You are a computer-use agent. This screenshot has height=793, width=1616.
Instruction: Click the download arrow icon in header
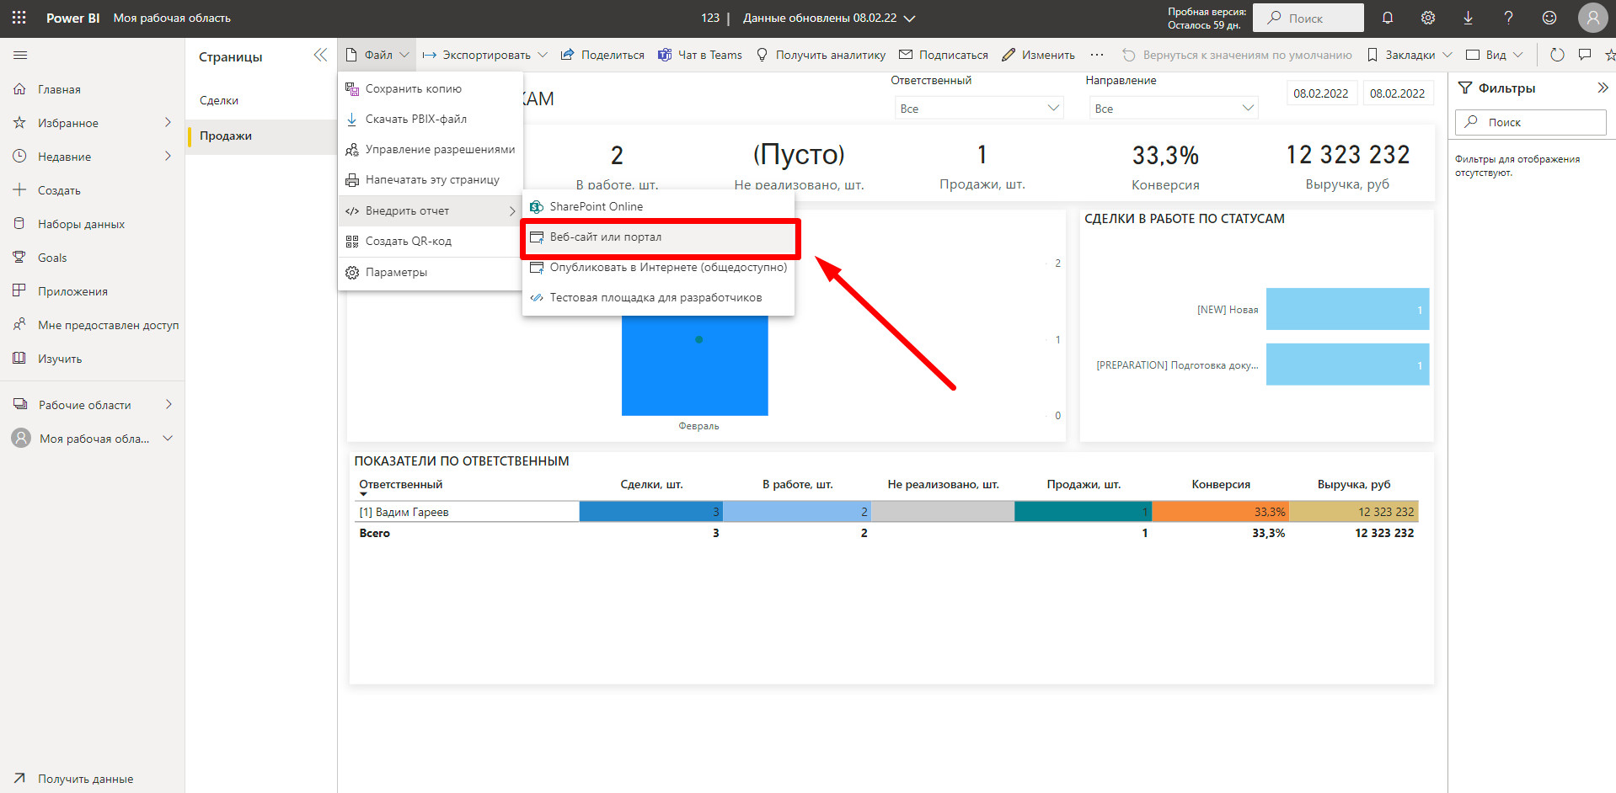pos(1468,18)
